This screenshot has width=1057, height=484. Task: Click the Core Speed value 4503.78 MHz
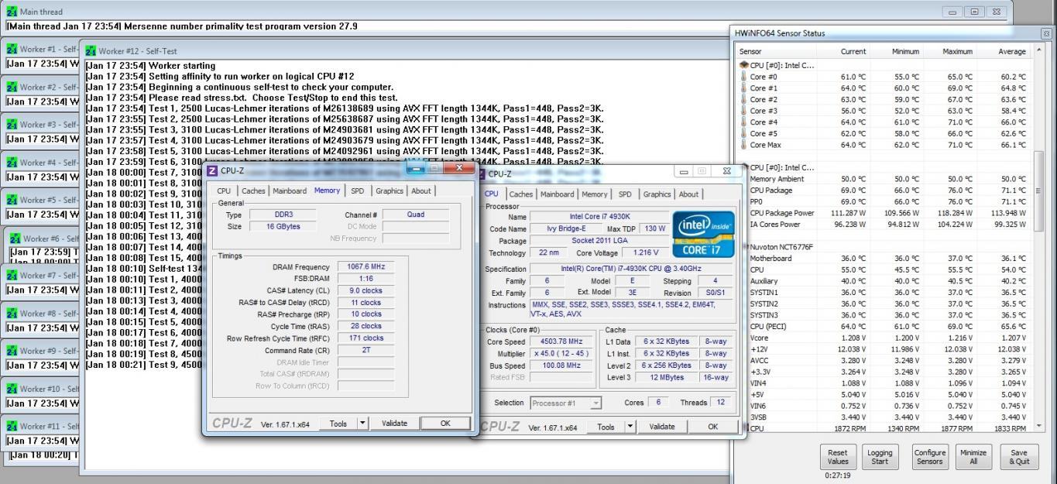point(563,342)
